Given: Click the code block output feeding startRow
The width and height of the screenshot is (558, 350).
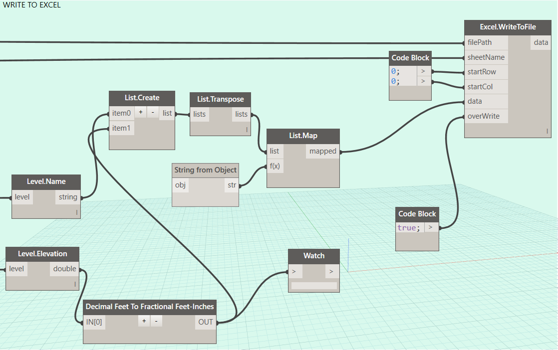Looking at the screenshot, I should coord(423,71).
